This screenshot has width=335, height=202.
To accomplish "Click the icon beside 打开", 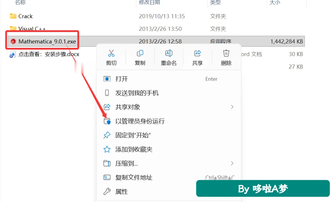I will pyautogui.click(x=107, y=79).
